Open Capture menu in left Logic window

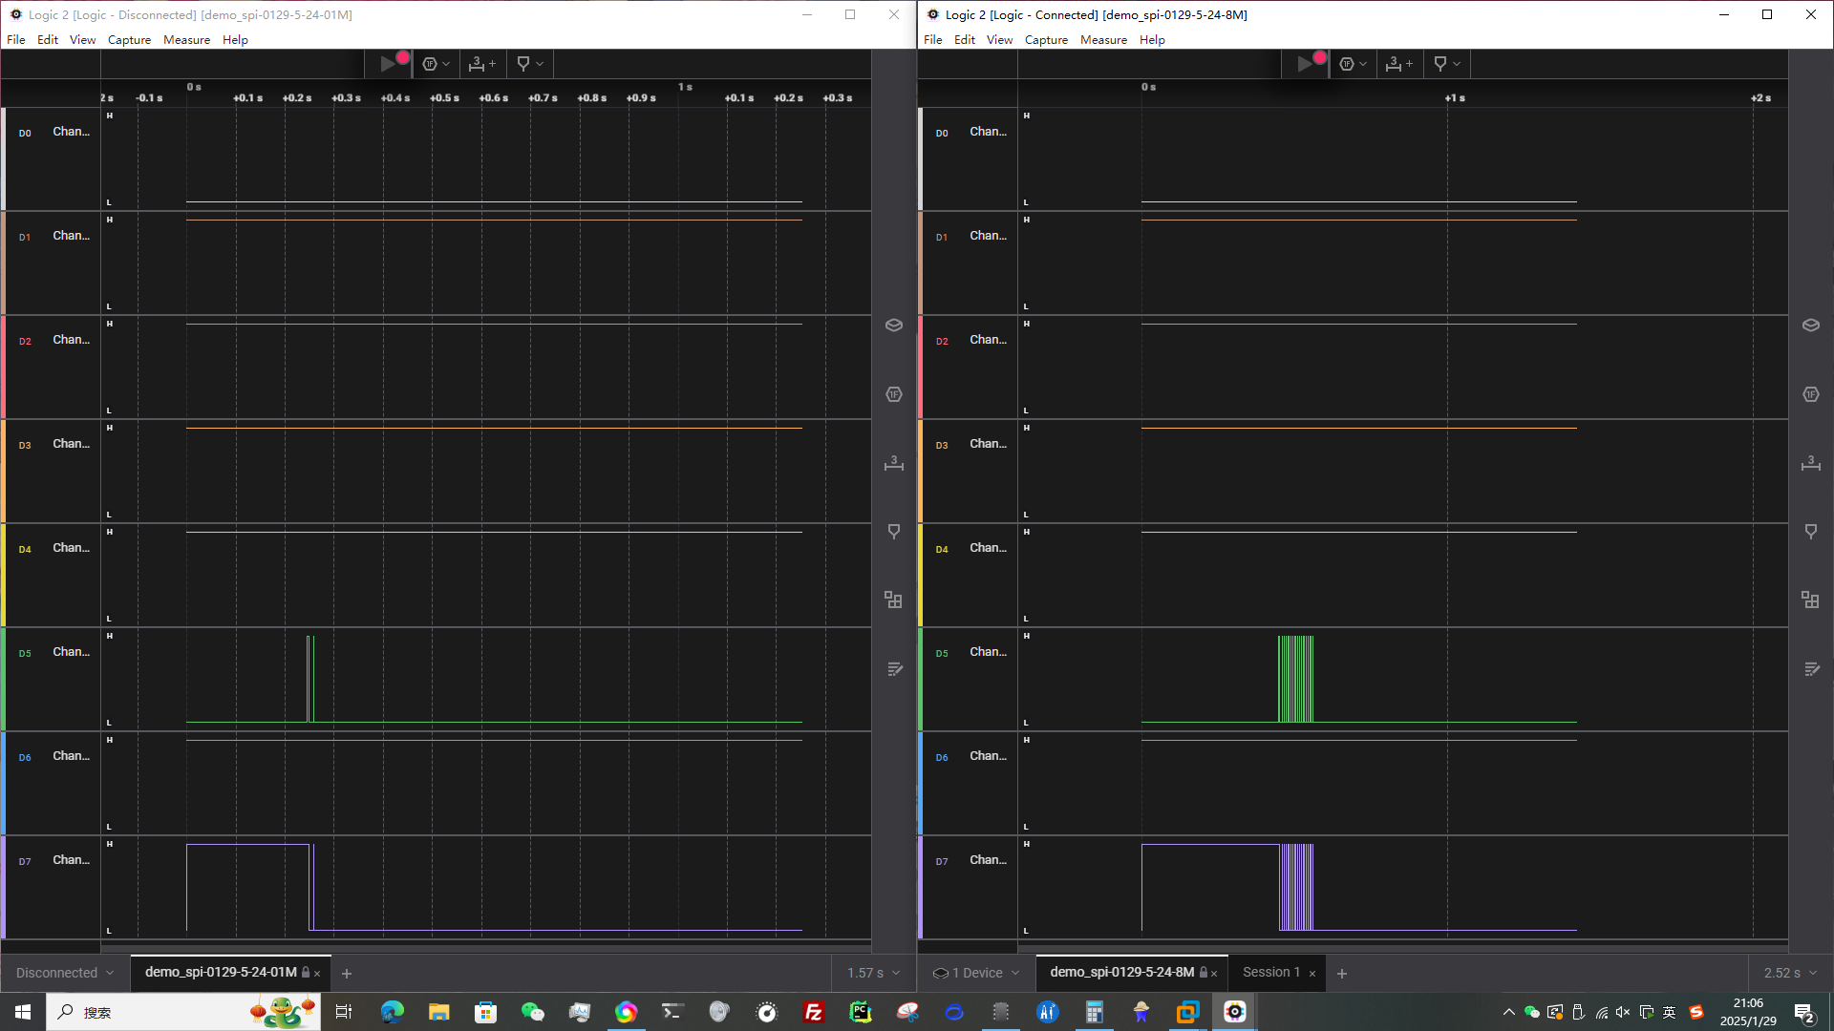click(129, 40)
